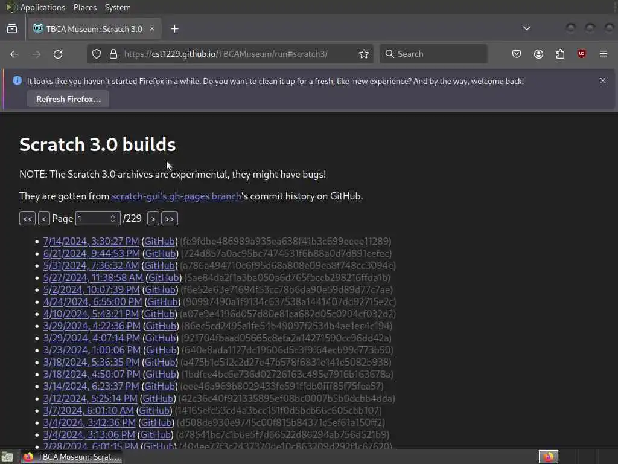Close the TBCA Museum tab

[152, 28]
